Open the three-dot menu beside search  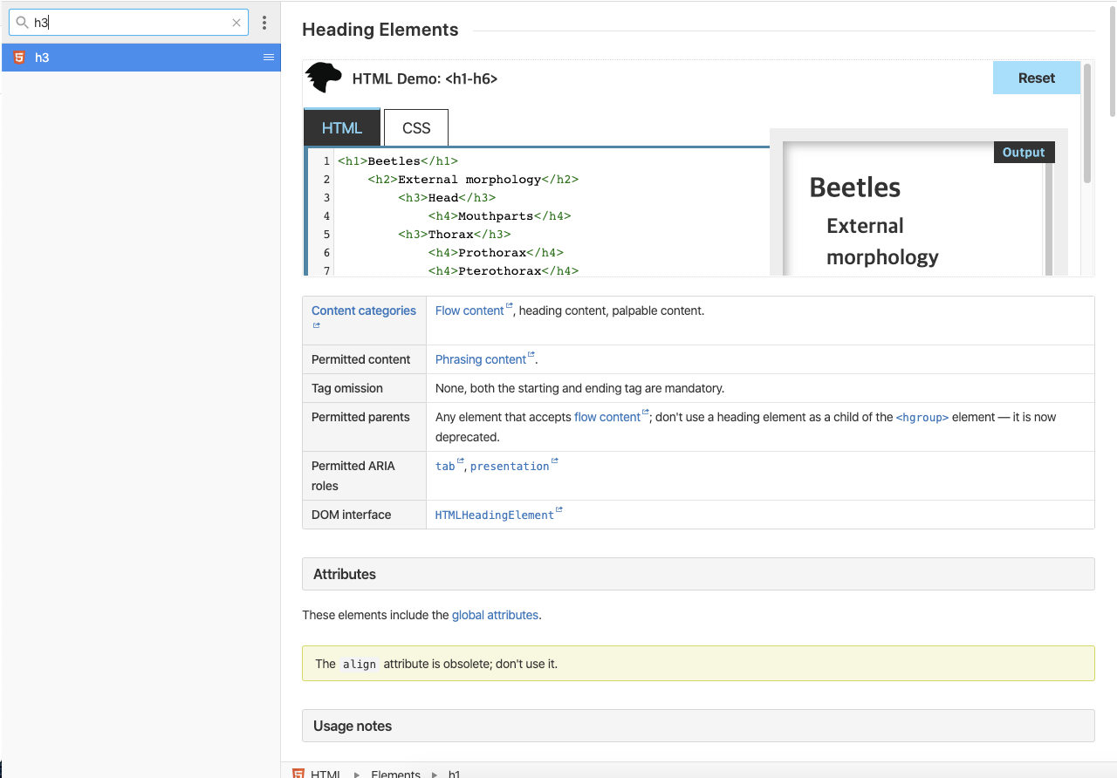(x=264, y=23)
